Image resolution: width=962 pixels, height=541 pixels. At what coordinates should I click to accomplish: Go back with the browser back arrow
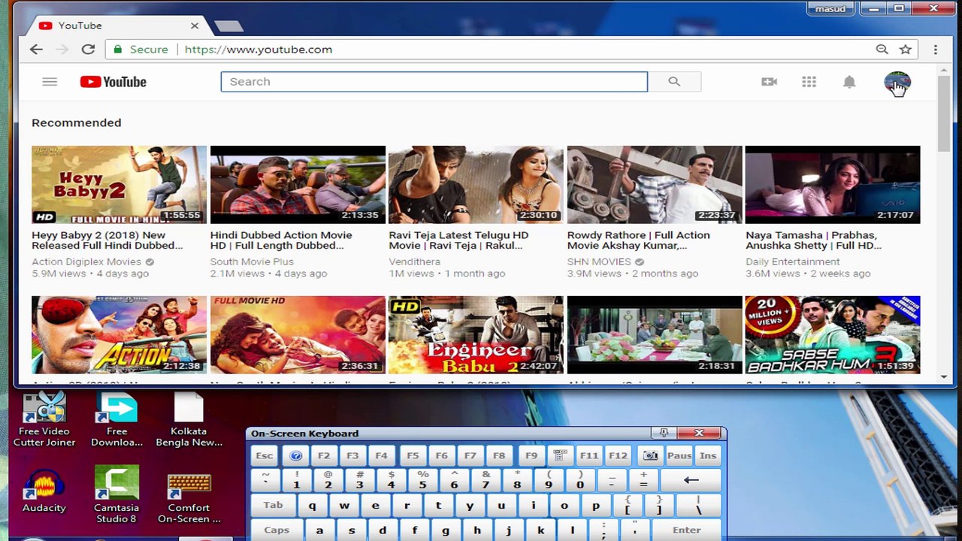click(36, 50)
